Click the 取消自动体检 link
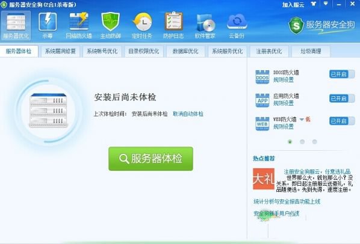 pos(188,114)
